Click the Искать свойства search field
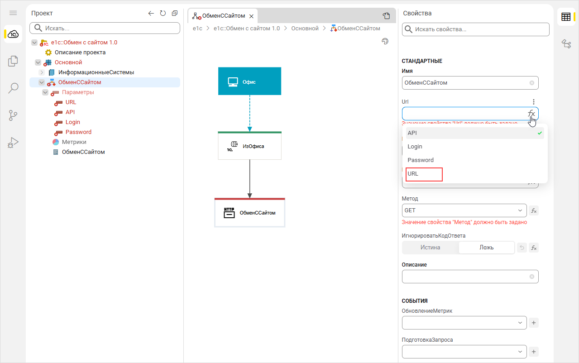Image resolution: width=579 pixels, height=363 pixels. (x=475, y=29)
